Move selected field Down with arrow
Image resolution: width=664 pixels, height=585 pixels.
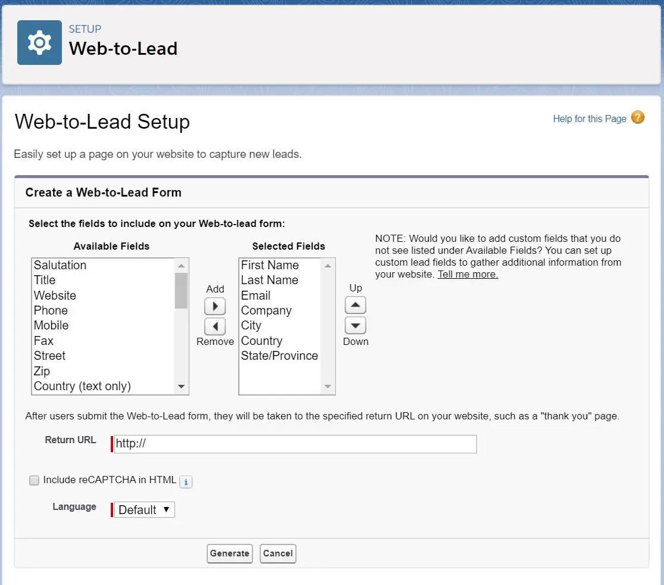click(x=356, y=325)
